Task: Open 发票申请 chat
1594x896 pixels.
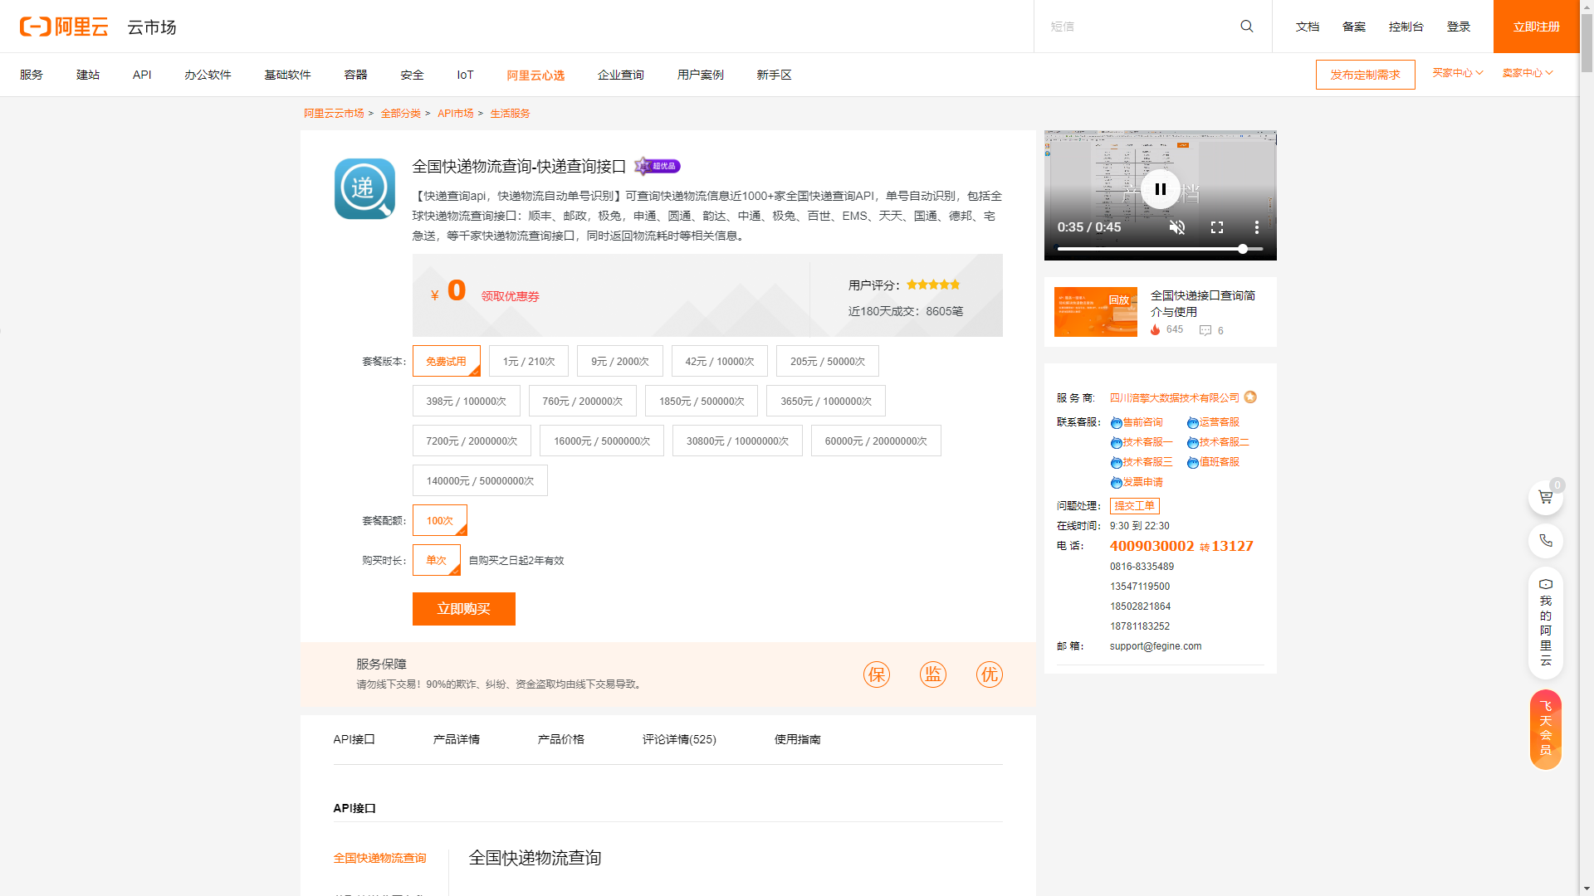Action: pyautogui.click(x=1137, y=482)
